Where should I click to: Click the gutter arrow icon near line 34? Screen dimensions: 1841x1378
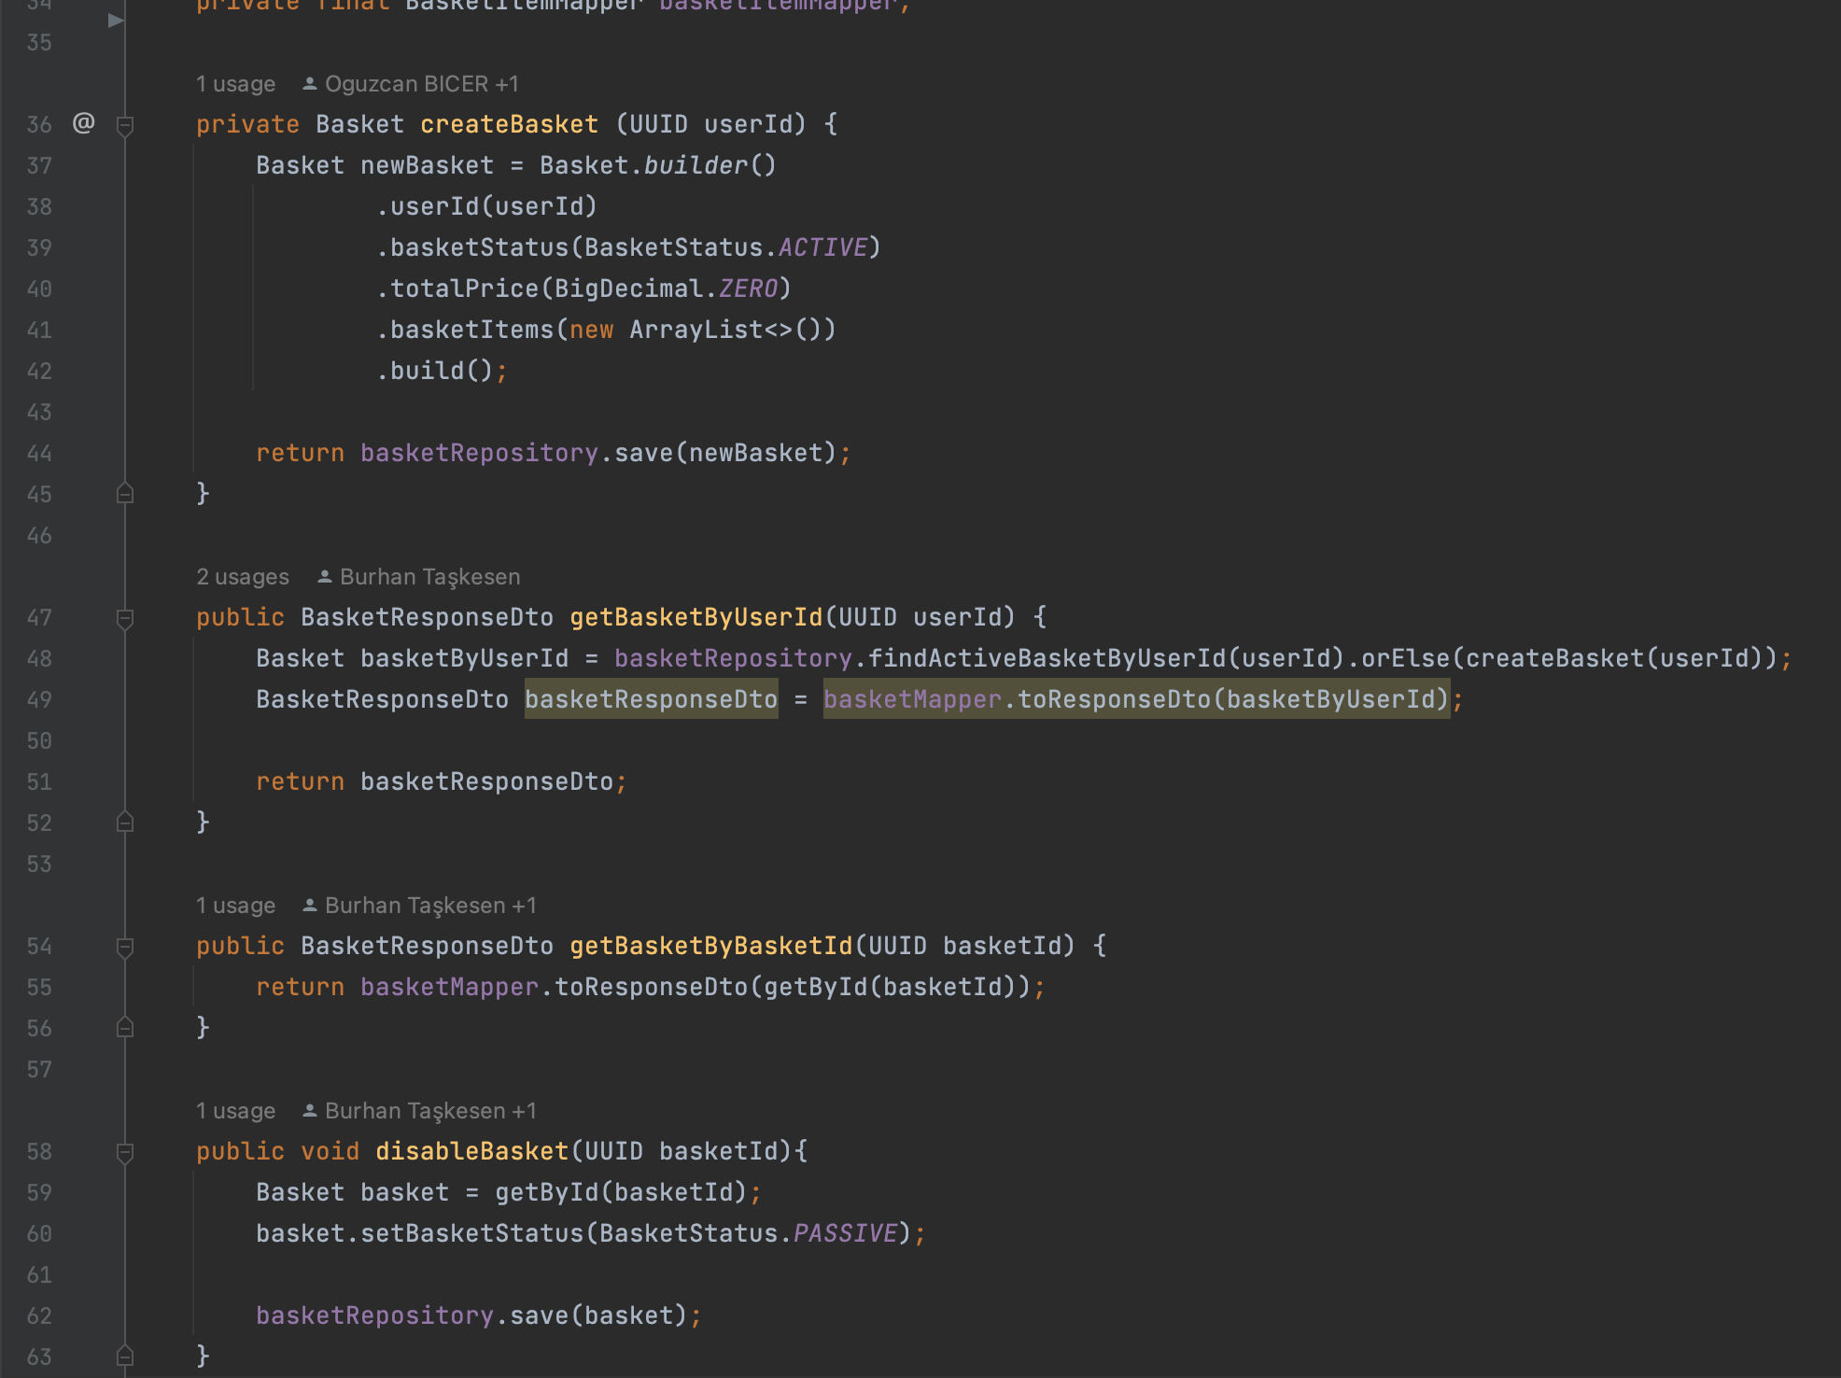[x=116, y=21]
